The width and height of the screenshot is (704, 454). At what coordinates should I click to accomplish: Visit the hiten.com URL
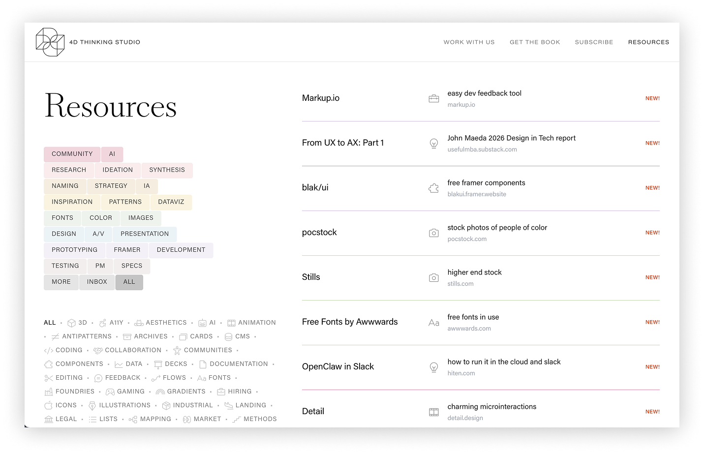[461, 373]
